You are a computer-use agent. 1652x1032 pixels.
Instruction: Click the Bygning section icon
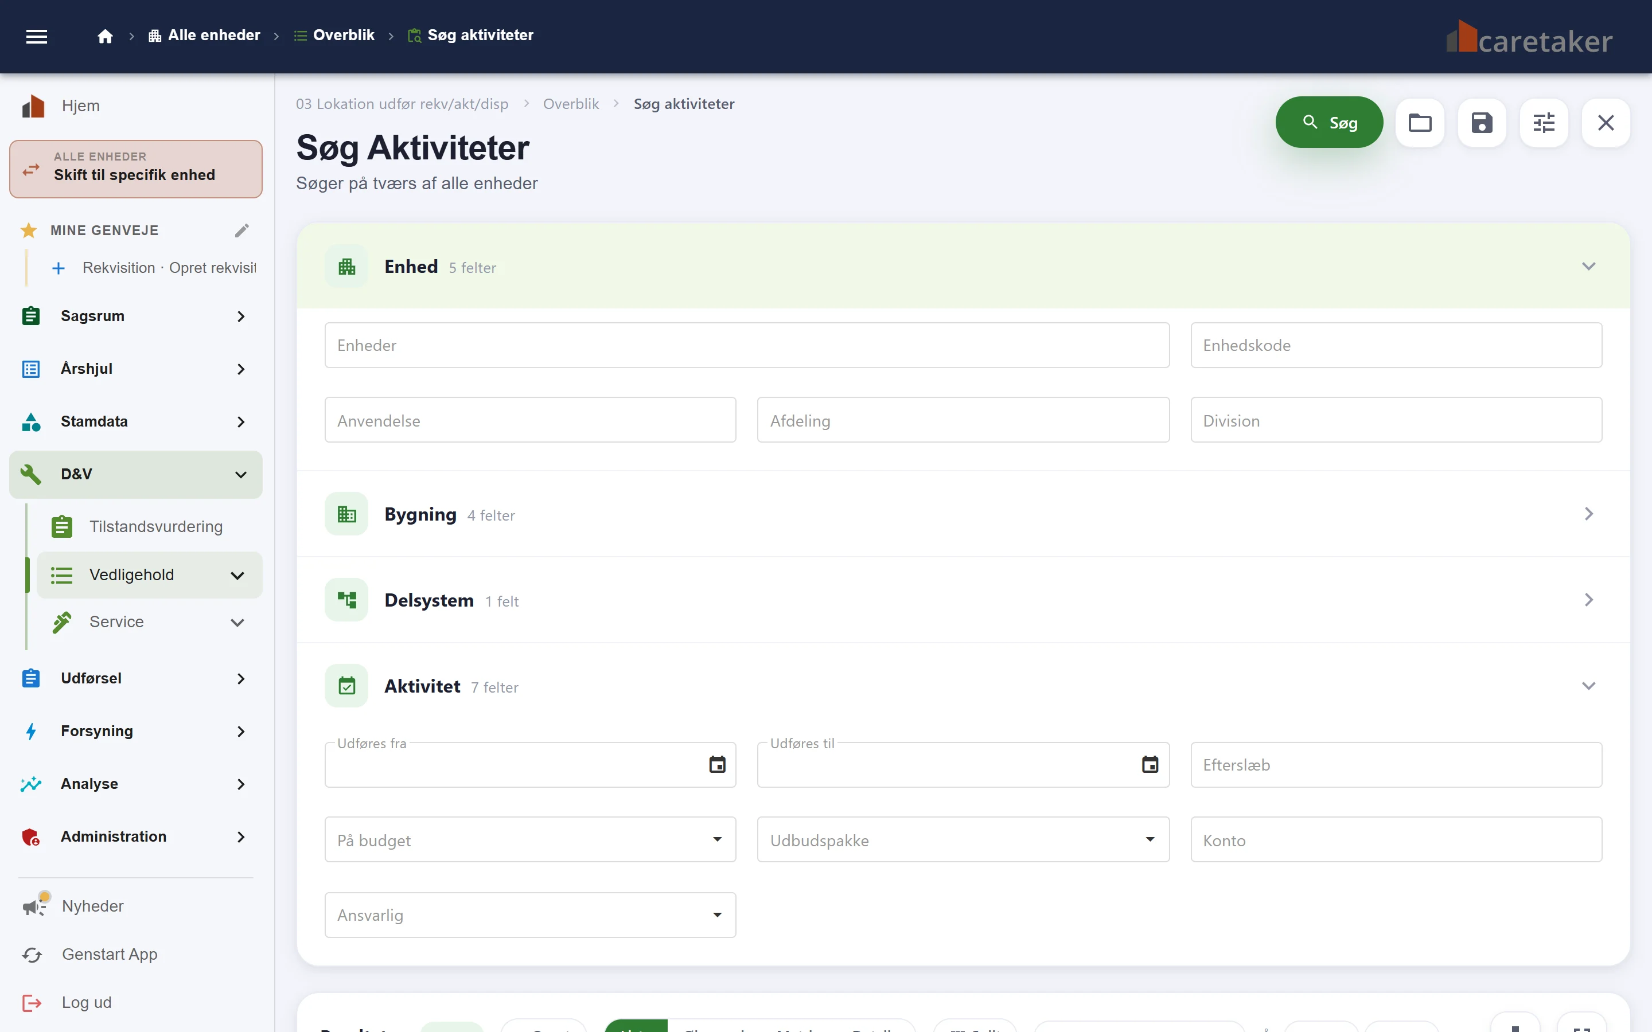pos(347,514)
